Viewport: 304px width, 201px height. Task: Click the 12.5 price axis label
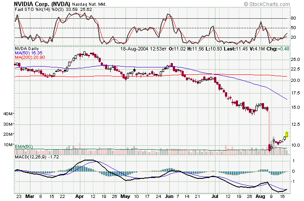tap(295, 124)
